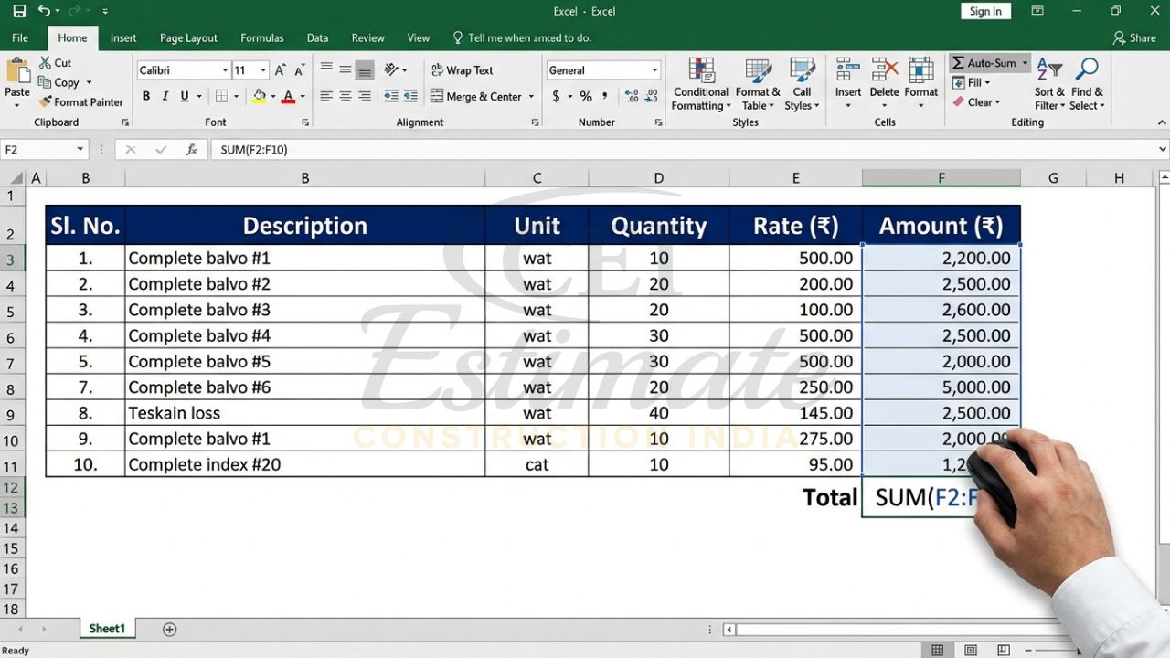
Task: Open the Review ribbon tab
Action: tap(367, 37)
